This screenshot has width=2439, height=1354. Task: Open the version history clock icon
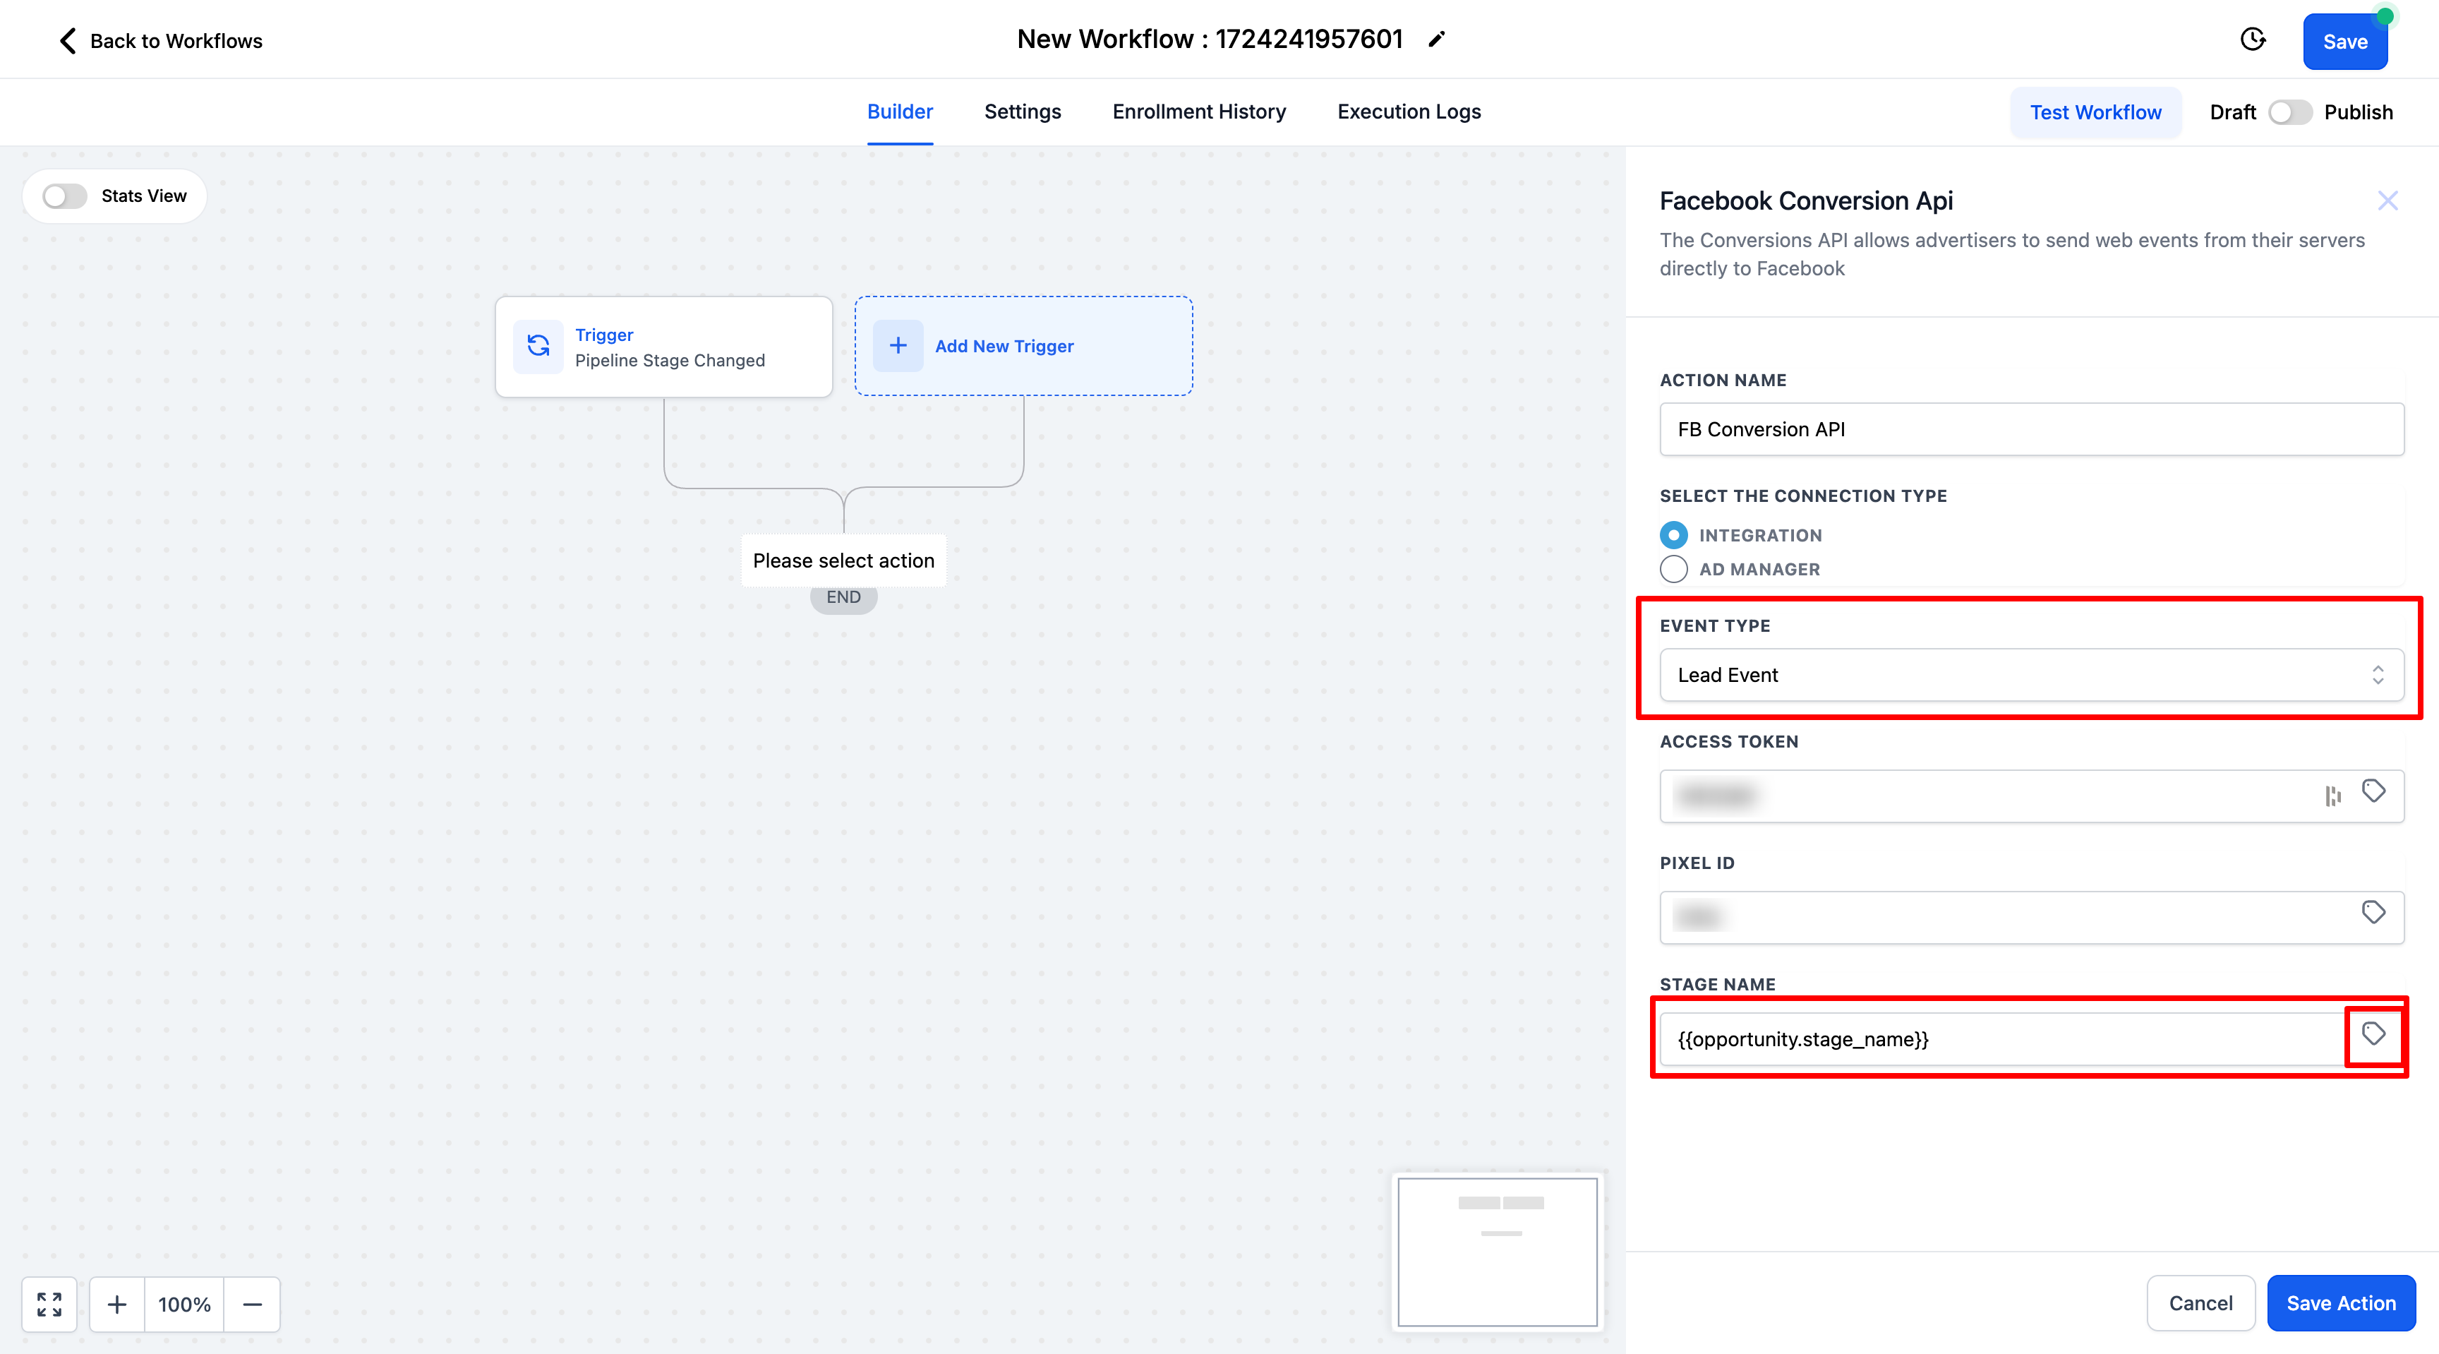click(2253, 40)
